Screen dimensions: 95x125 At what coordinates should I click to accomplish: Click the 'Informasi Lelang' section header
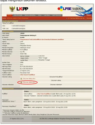pyautogui.click(x=47, y=31)
